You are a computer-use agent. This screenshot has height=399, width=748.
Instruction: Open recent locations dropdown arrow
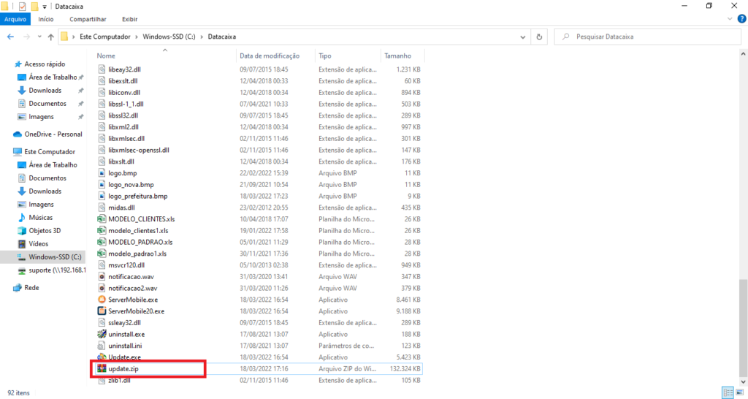[38, 36]
